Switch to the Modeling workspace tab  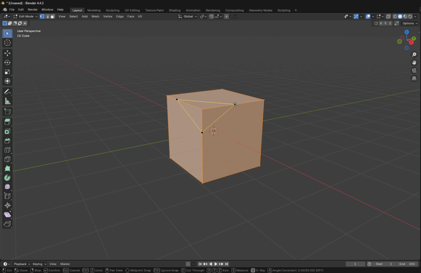click(x=94, y=10)
